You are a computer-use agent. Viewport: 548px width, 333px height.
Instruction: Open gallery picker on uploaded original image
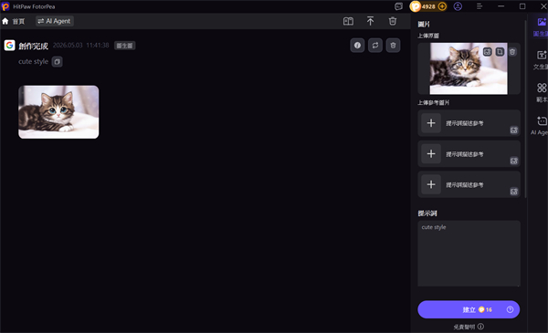click(x=487, y=52)
